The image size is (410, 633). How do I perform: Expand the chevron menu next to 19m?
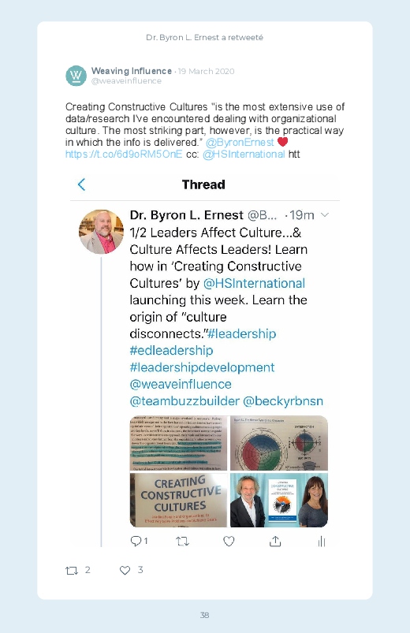click(324, 214)
